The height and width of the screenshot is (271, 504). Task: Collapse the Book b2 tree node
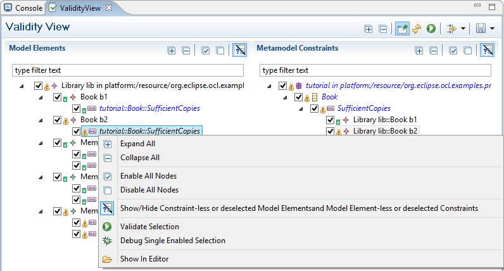[42, 120]
